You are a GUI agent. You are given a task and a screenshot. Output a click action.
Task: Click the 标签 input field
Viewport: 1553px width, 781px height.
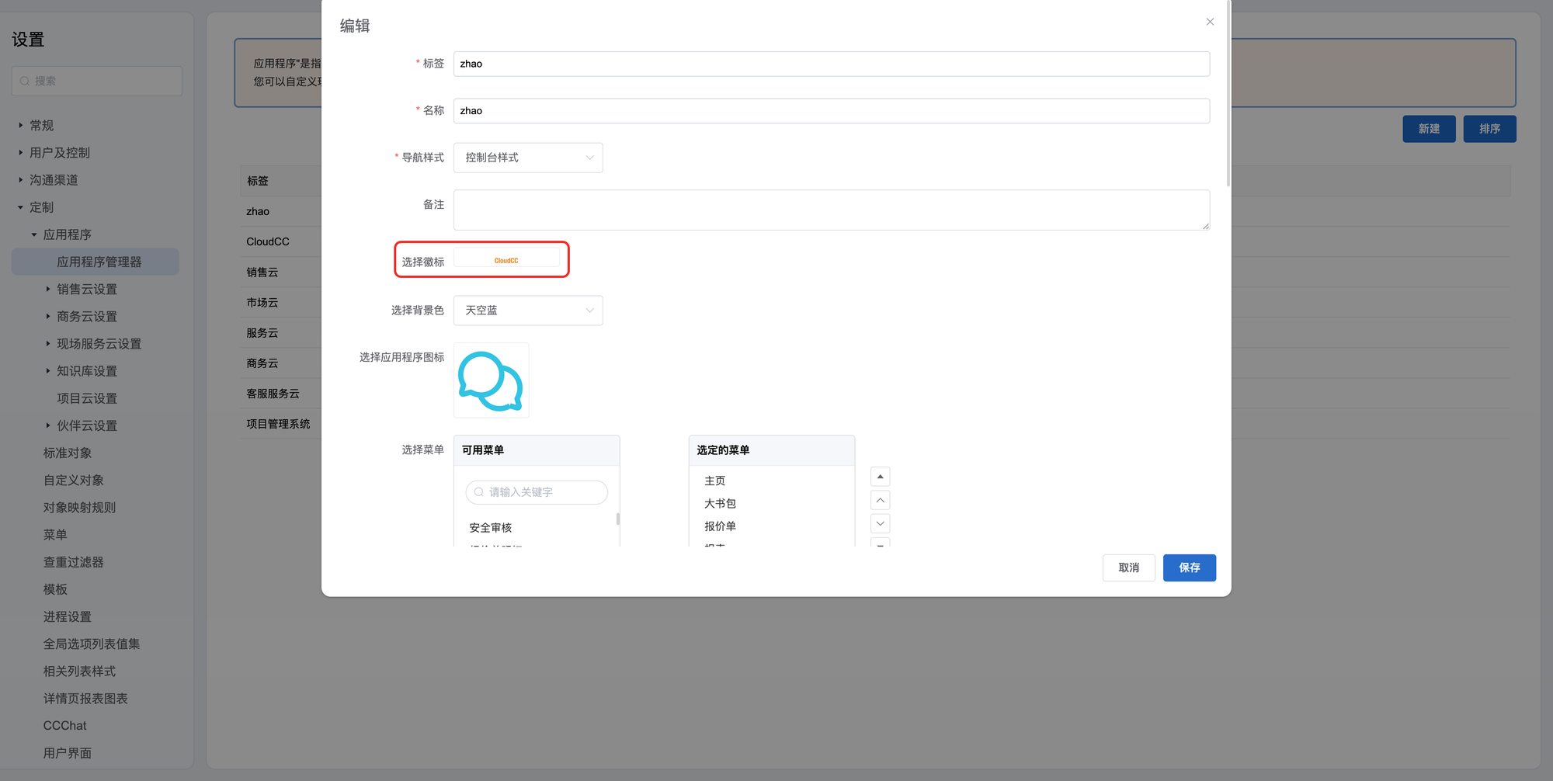click(x=831, y=64)
